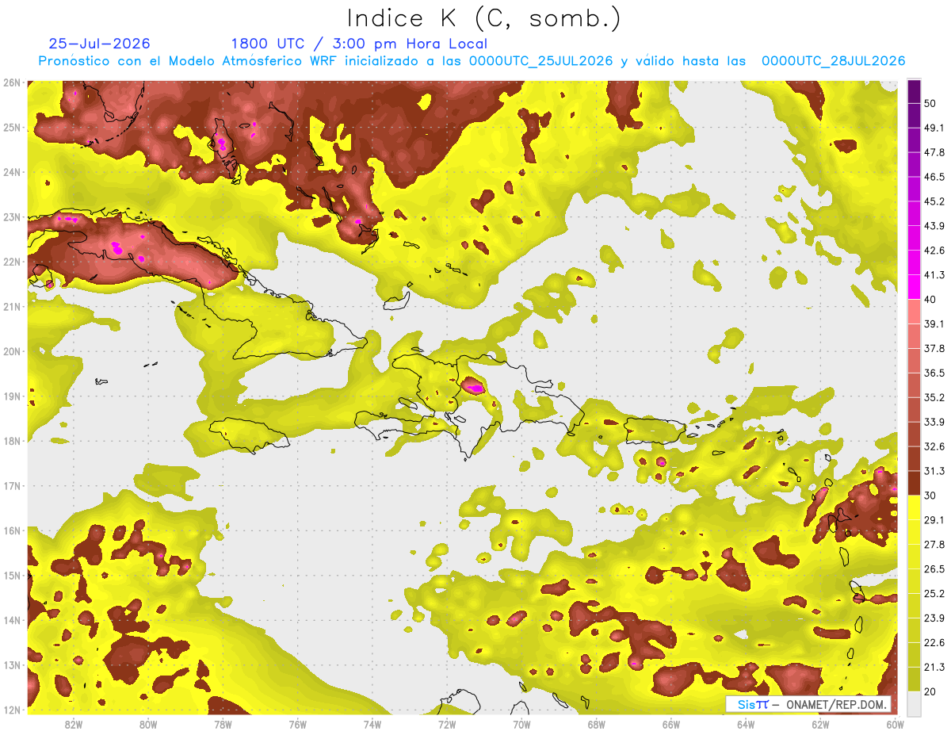The image size is (951, 735).
Task: Click the longitude axis label '72W'
Action: [x=447, y=724]
